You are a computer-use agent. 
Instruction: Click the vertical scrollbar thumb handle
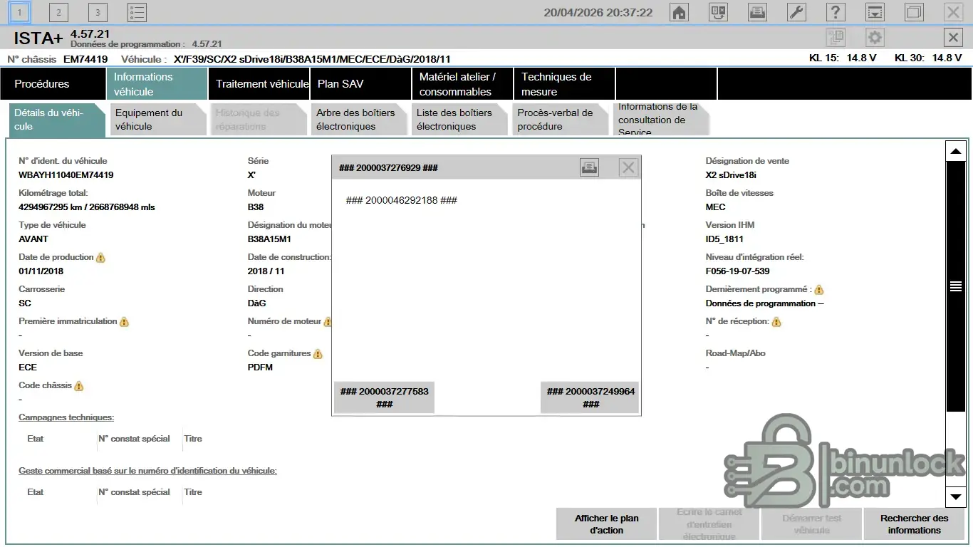954,286
